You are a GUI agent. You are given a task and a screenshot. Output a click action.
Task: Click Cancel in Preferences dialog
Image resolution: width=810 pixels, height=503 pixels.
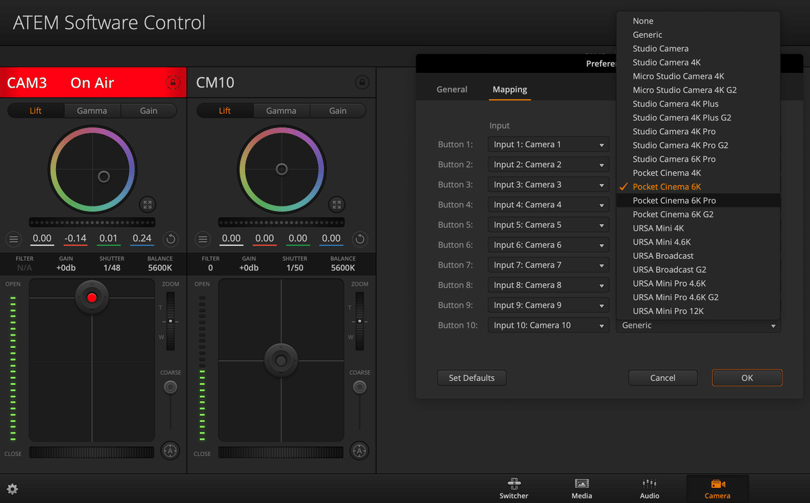[663, 378]
